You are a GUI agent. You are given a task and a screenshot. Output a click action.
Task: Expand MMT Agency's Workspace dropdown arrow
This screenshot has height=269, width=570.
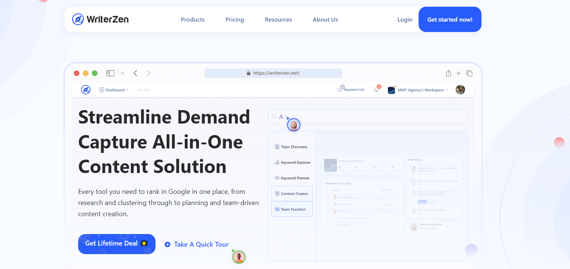pos(446,90)
